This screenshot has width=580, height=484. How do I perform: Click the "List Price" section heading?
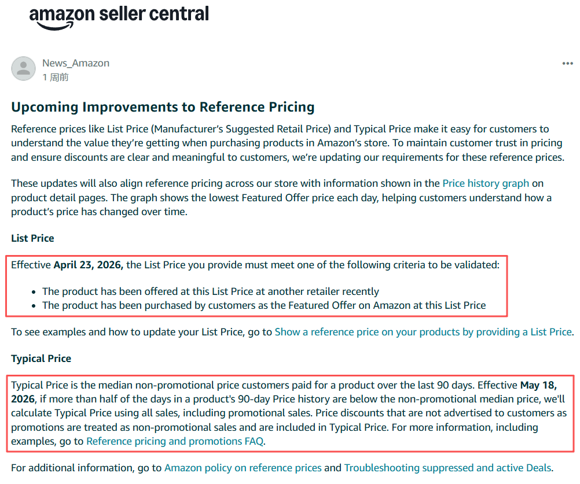click(32, 238)
